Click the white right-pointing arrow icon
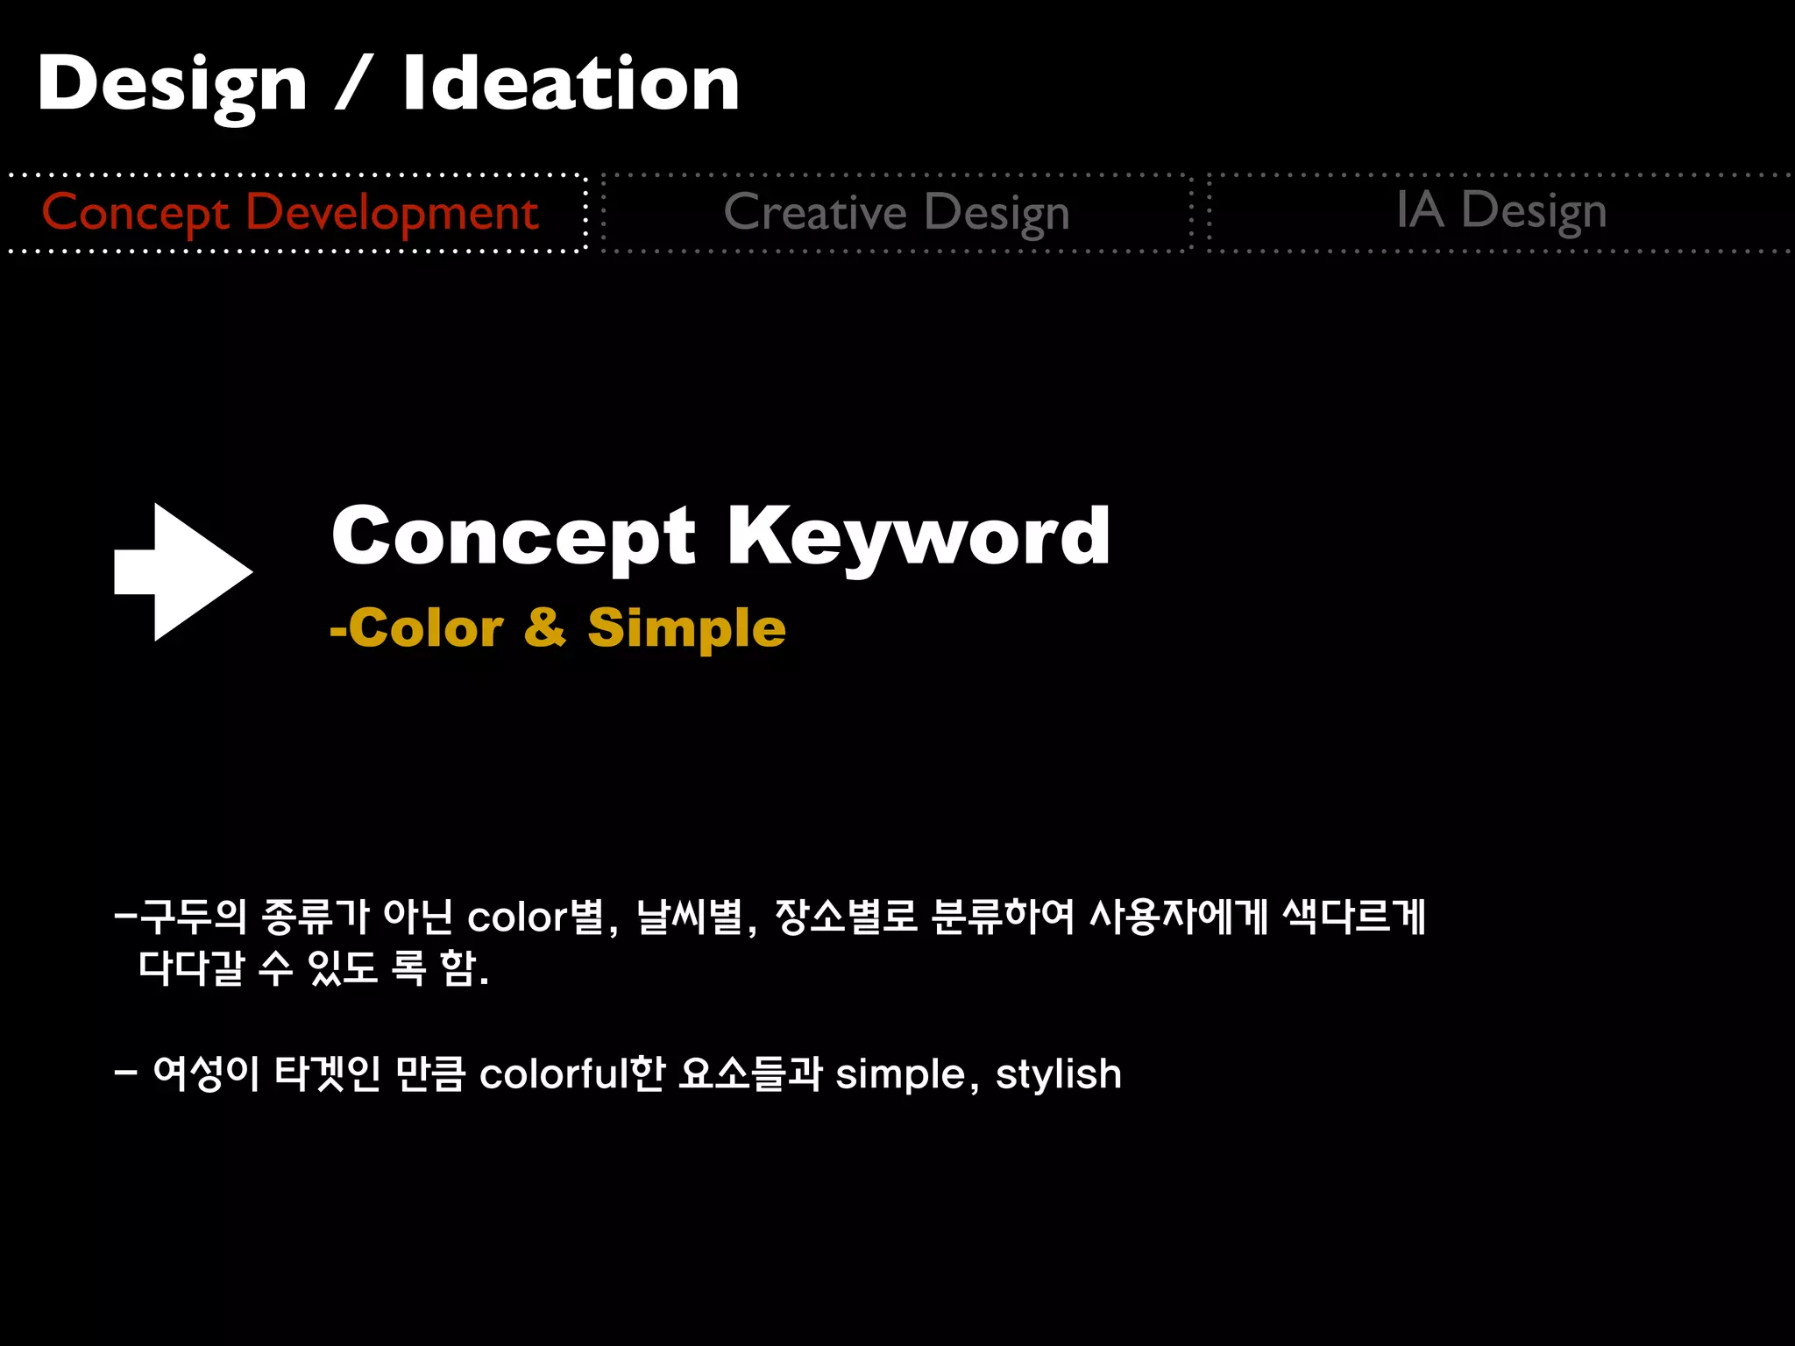This screenshot has height=1346, width=1795. click(183, 572)
